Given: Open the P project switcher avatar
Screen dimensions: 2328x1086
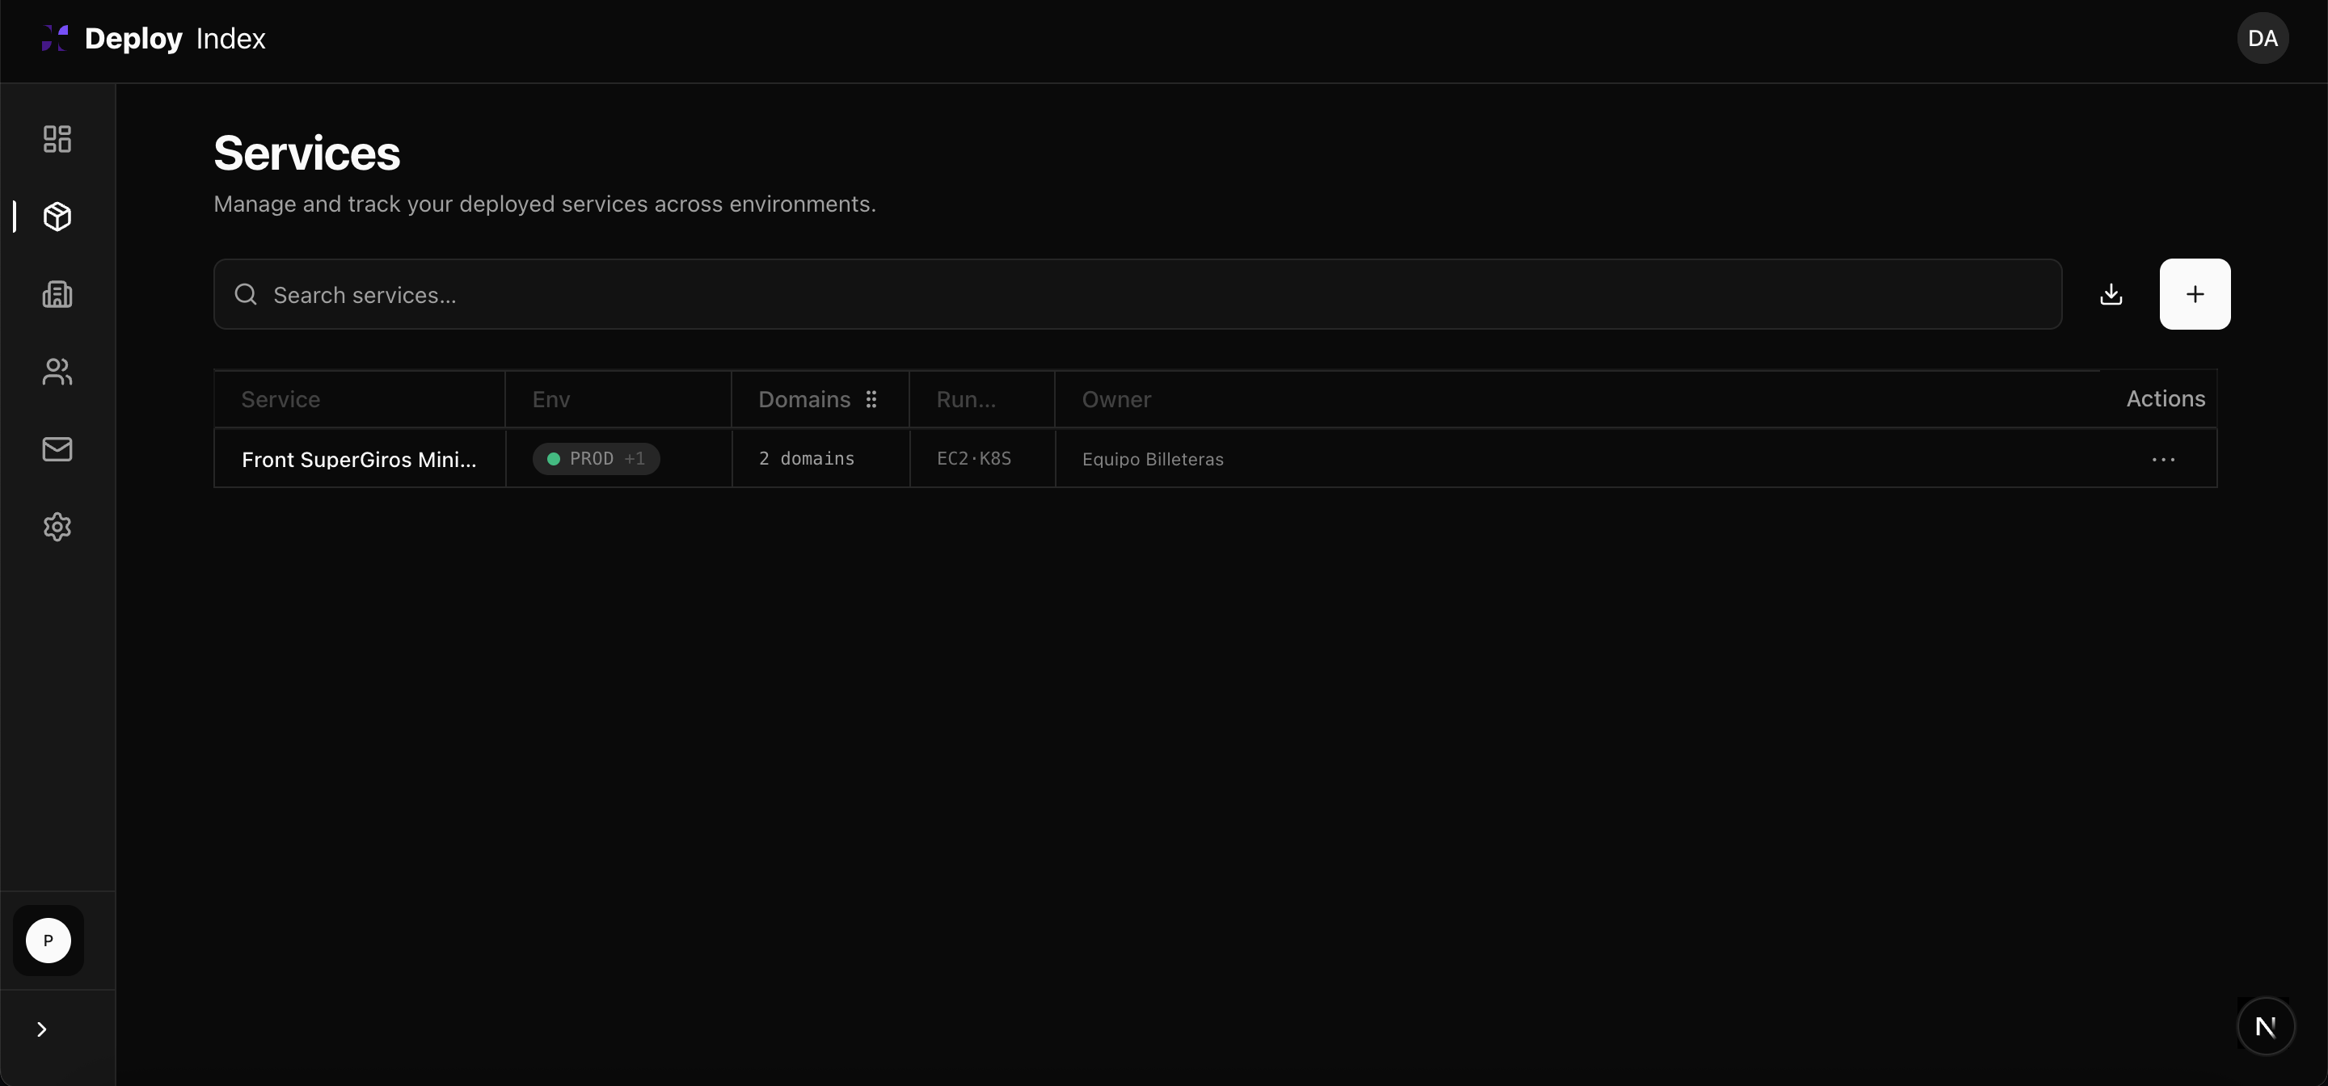Looking at the screenshot, I should tap(48, 941).
